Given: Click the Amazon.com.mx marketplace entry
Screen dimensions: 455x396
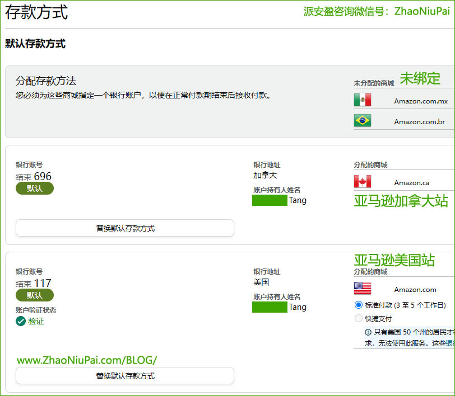Looking at the screenshot, I should point(420,101).
